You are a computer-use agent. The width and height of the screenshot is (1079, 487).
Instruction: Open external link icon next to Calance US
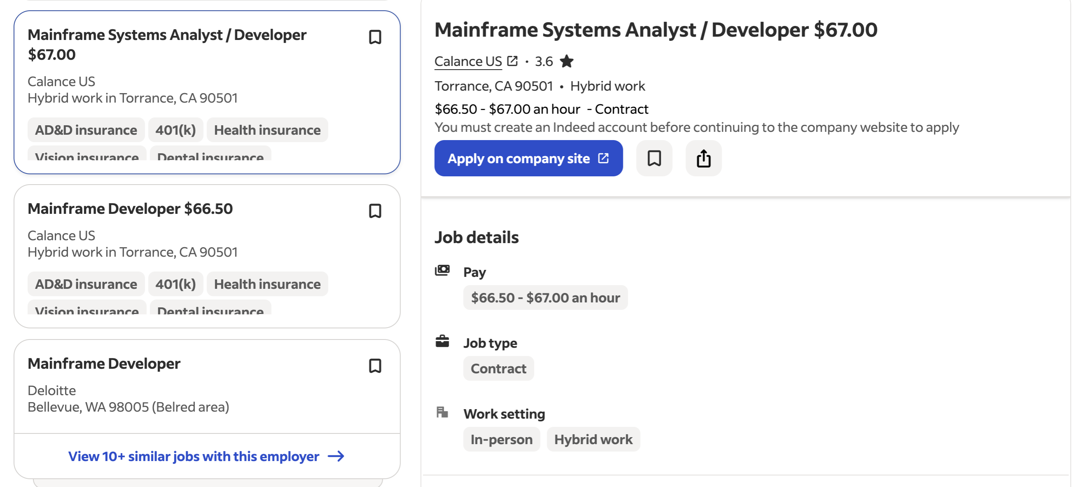click(512, 61)
